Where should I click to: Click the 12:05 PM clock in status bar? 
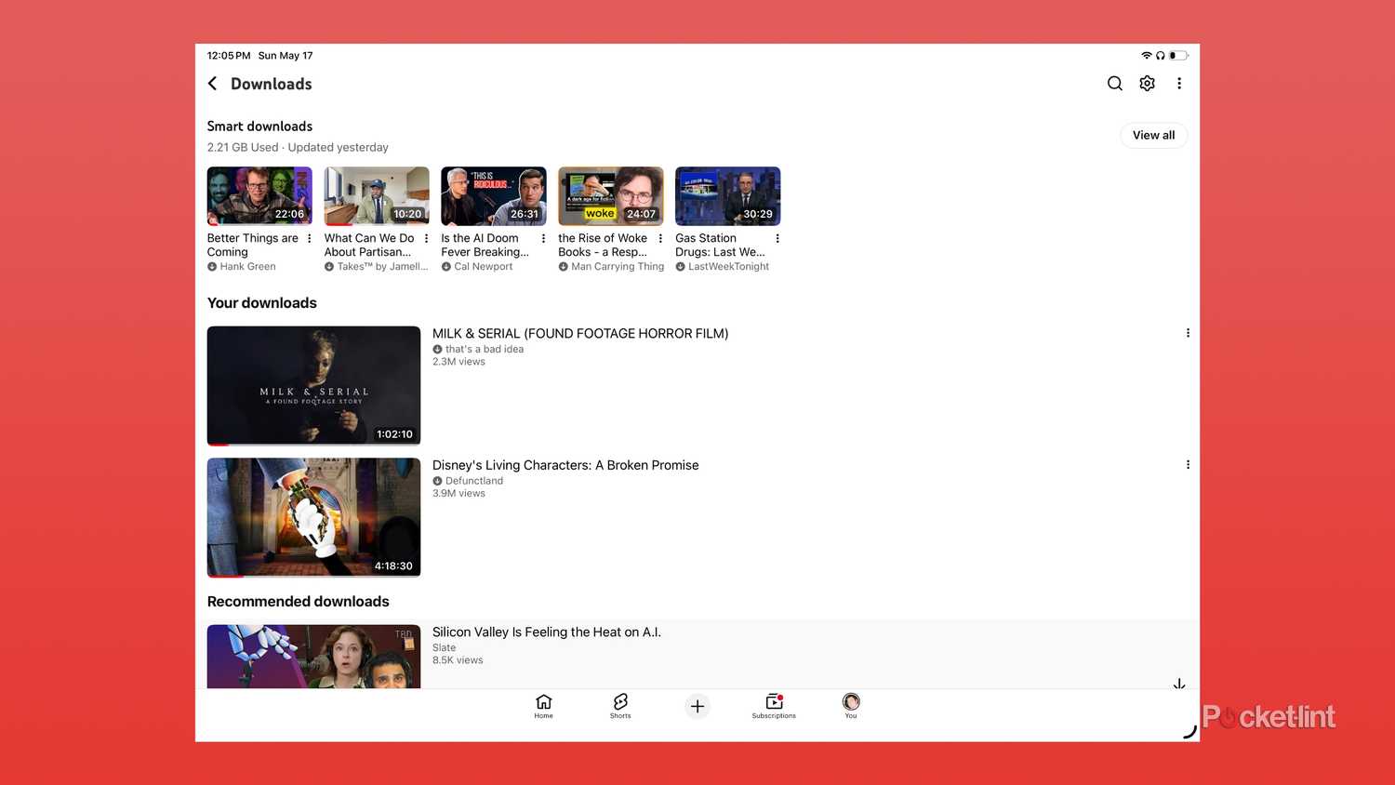[x=229, y=56]
